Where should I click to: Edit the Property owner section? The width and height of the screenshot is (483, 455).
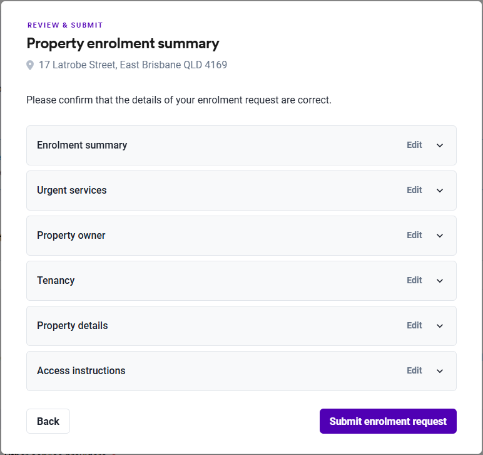[x=414, y=235]
